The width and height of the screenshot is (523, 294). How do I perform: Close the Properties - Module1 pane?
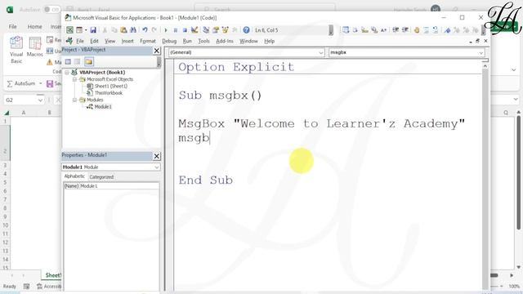point(156,156)
